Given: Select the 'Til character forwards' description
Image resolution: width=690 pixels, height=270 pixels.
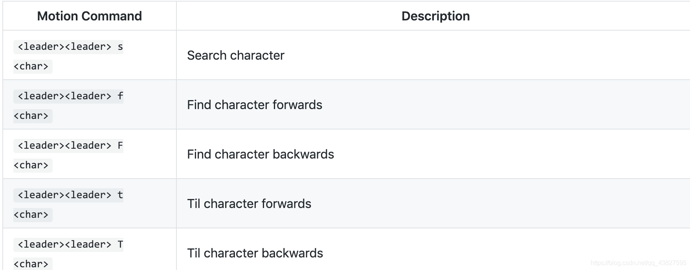Looking at the screenshot, I should (x=249, y=204).
